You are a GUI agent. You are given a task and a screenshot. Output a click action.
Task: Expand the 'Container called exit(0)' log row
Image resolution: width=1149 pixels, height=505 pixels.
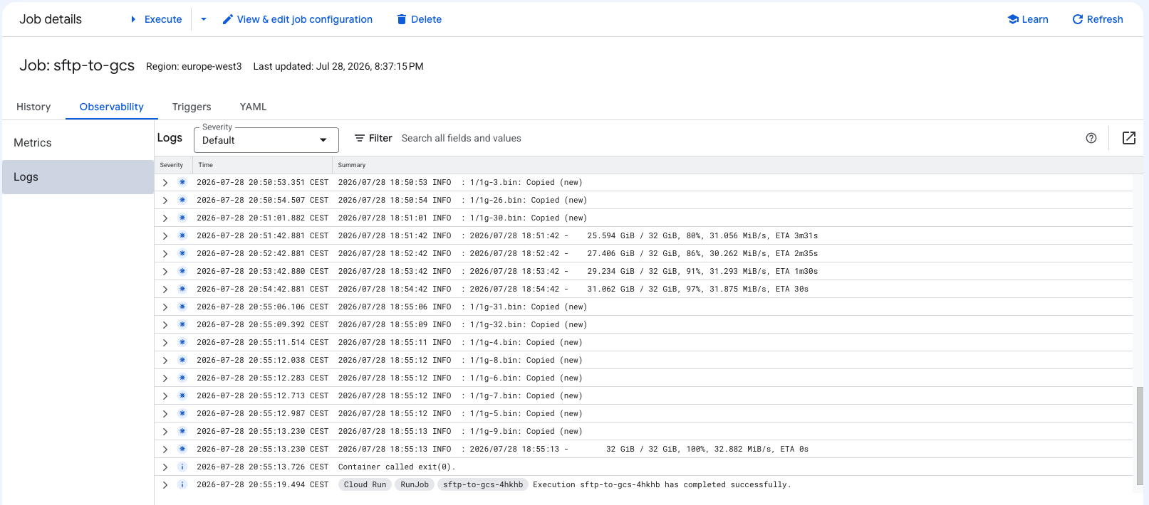point(165,467)
